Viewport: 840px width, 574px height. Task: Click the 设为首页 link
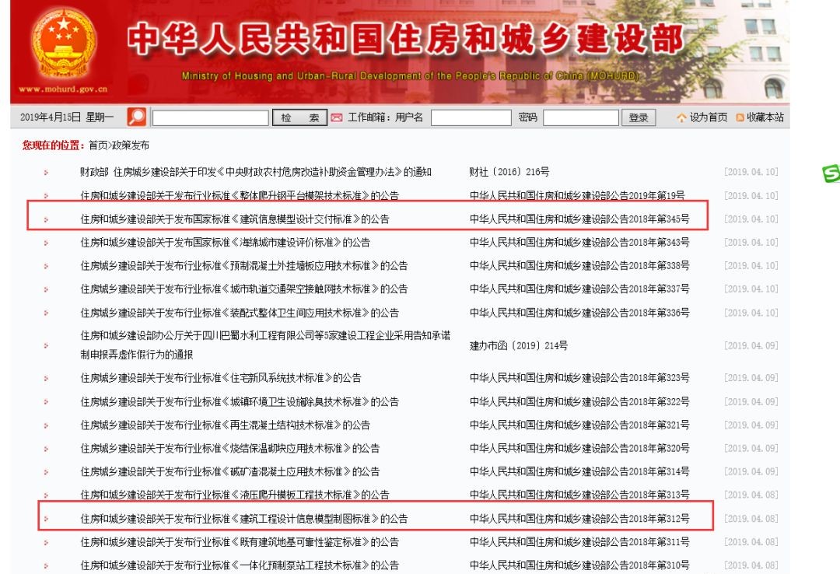click(x=709, y=117)
